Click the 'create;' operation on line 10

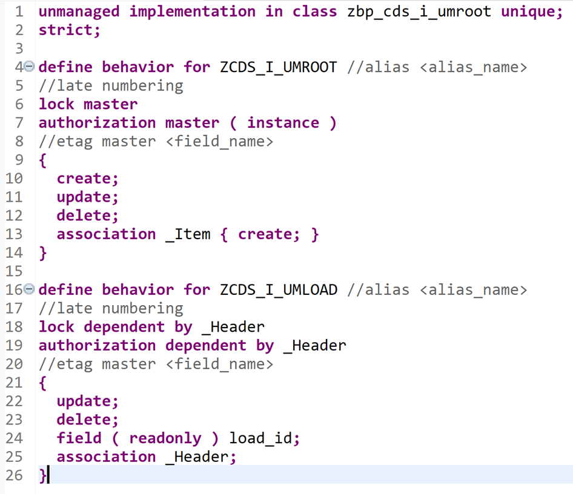pos(88,179)
